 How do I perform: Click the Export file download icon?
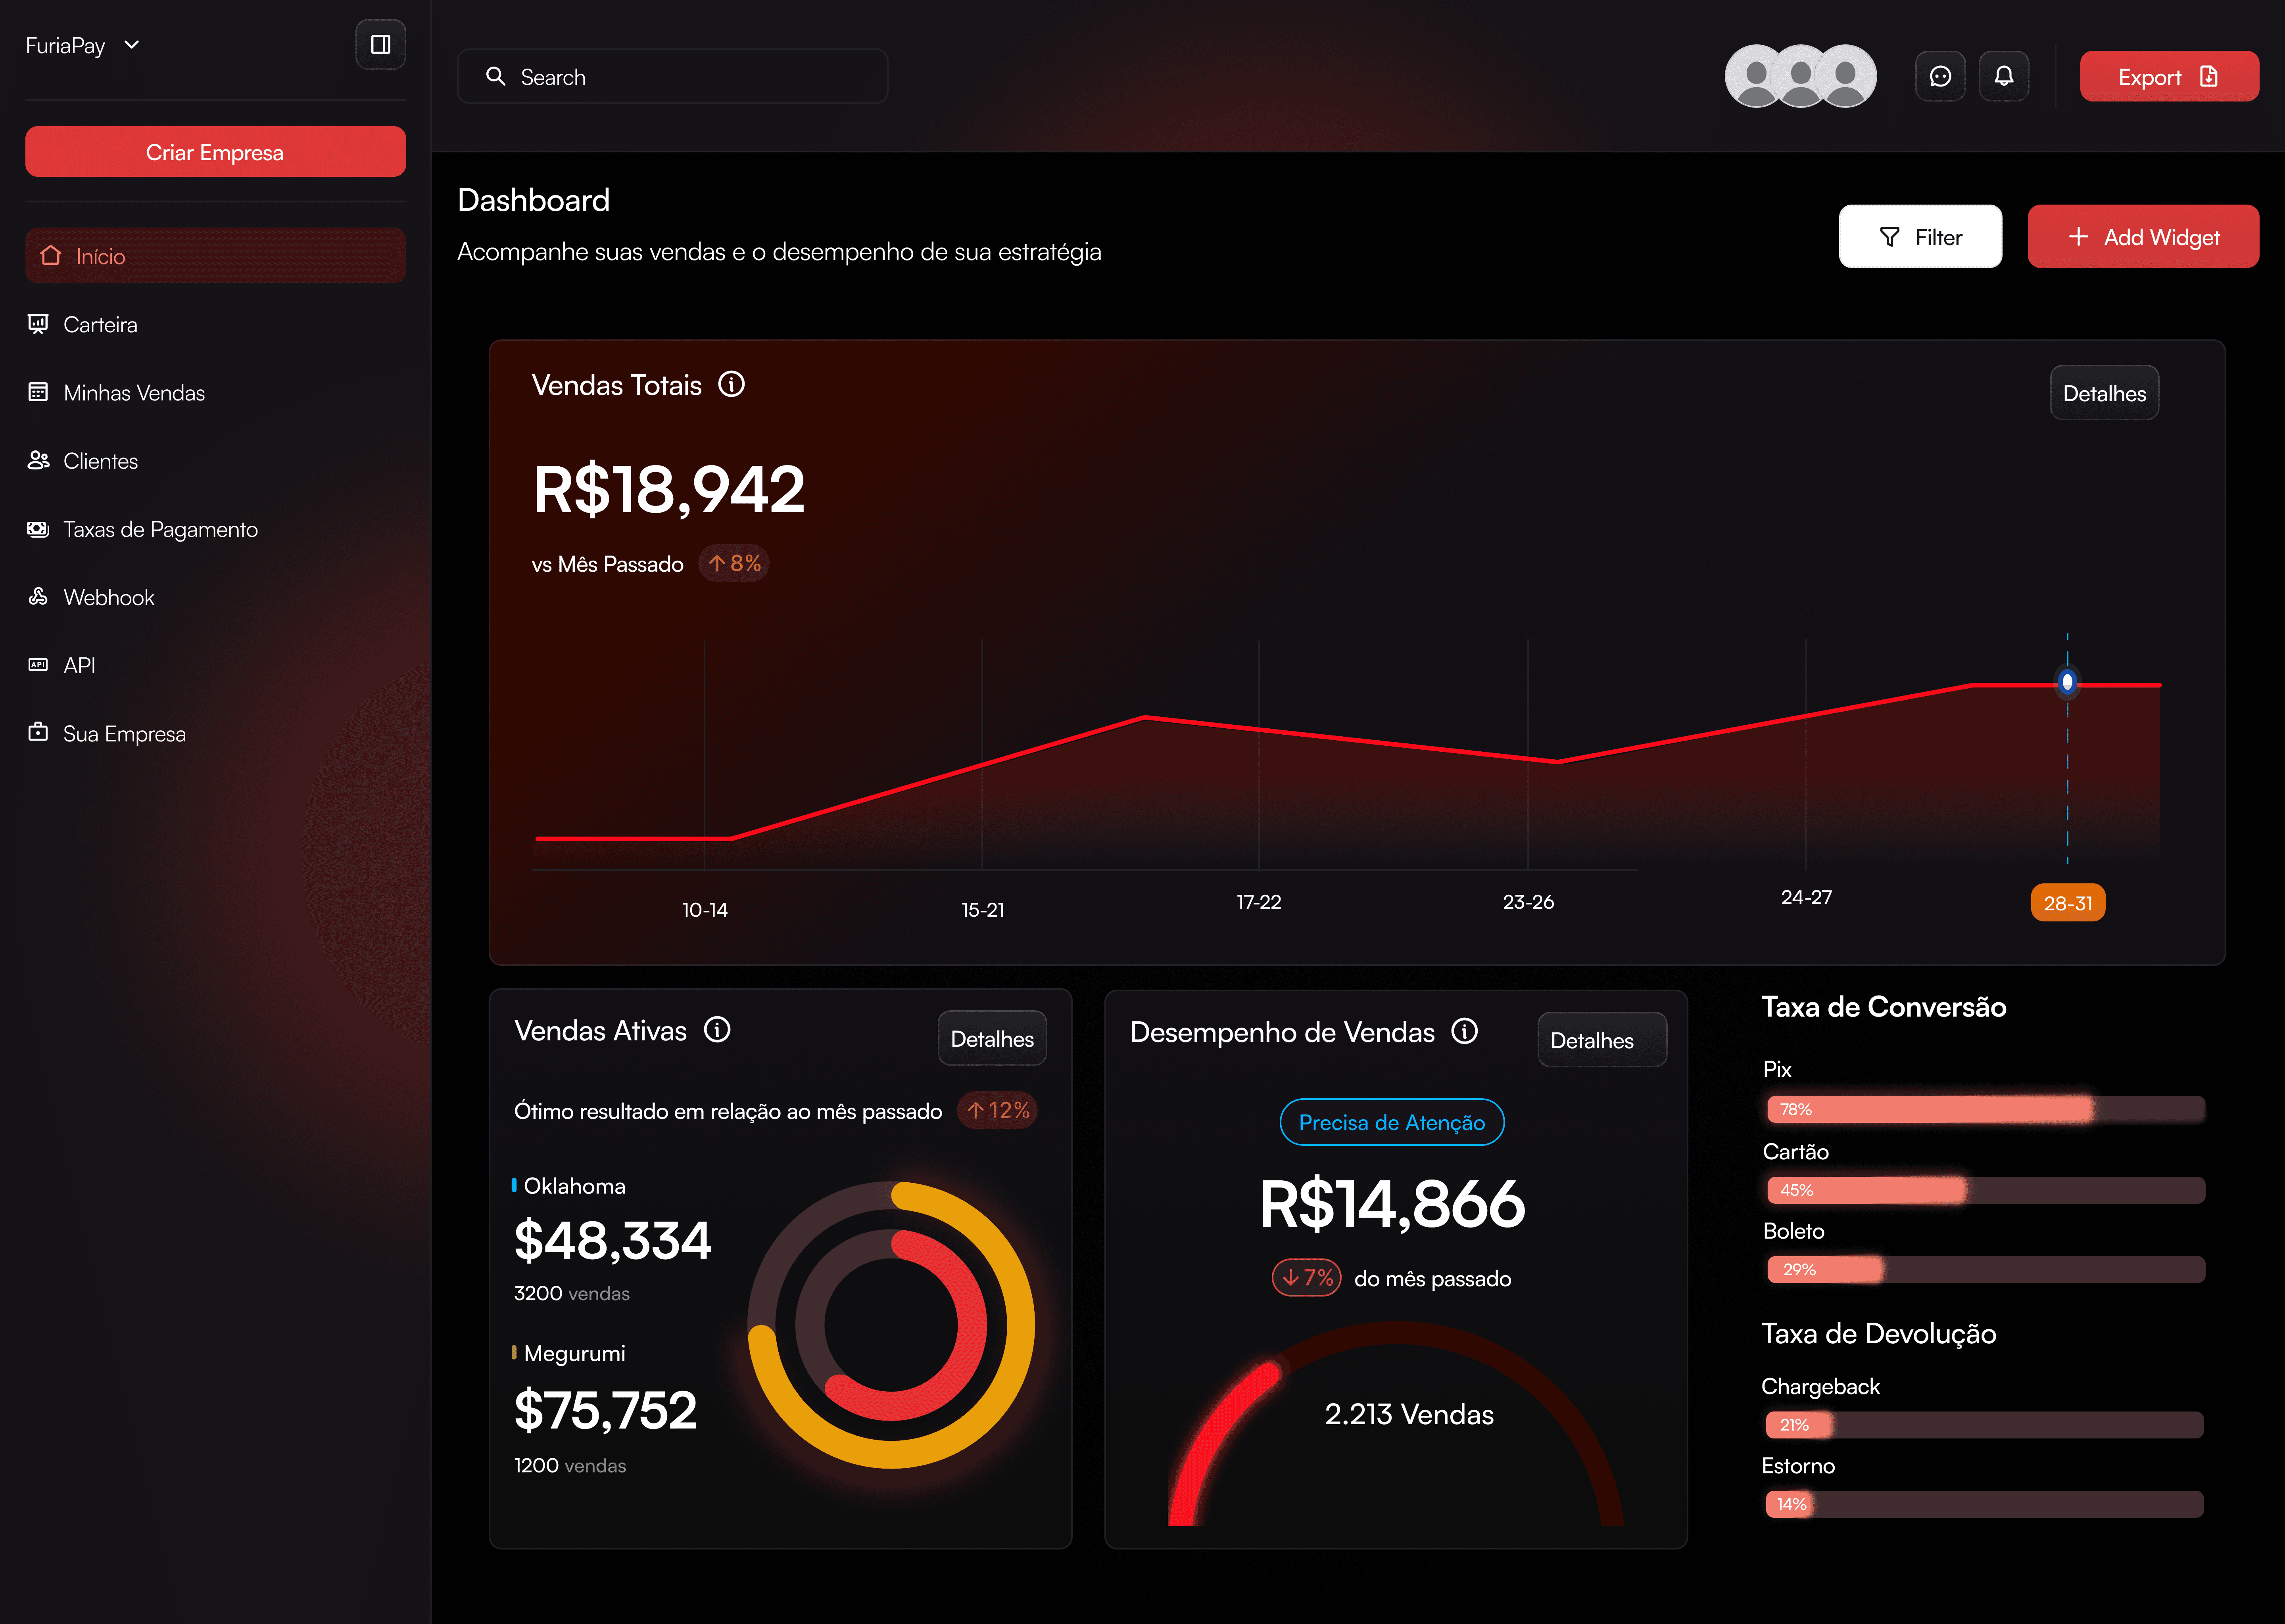pyautogui.click(x=2209, y=77)
